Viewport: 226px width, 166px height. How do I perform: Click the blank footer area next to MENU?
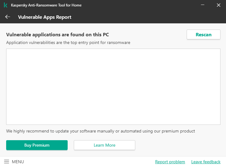[89, 162]
